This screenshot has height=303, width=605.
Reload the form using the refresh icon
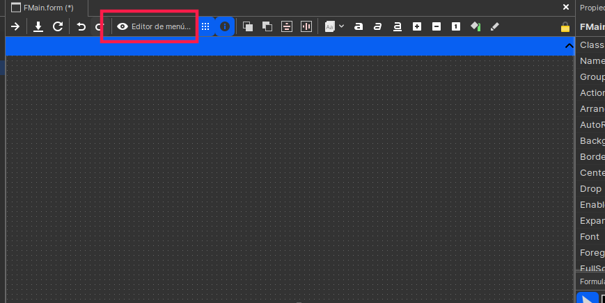(58, 26)
